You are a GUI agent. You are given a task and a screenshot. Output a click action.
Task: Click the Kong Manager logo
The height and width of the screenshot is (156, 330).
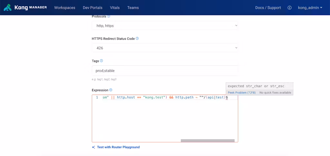pos(25,7)
